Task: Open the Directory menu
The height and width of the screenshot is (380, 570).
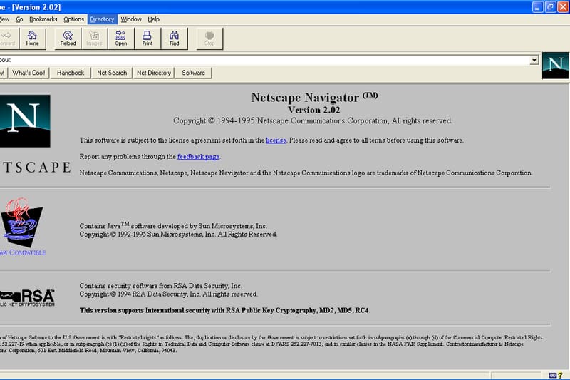Action: tap(102, 19)
